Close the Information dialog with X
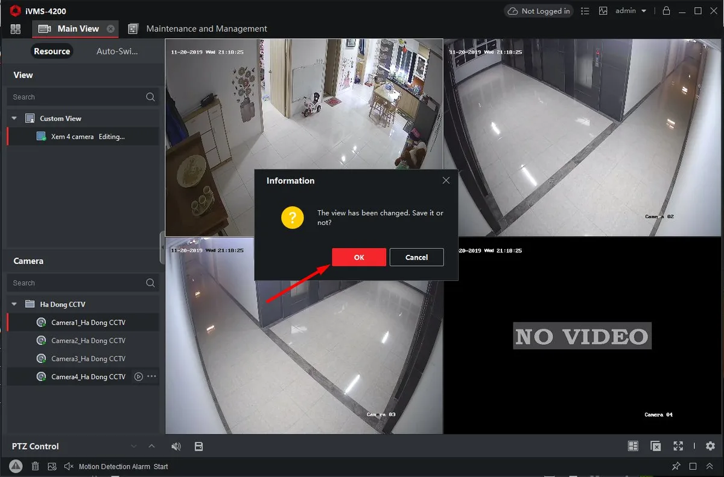This screenshot has height=477, width=724. point(446,181)
